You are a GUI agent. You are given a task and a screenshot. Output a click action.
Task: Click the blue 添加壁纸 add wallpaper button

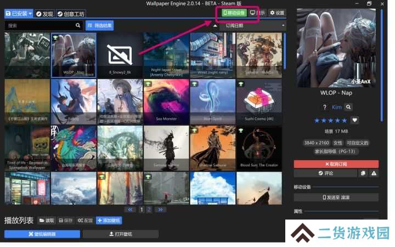click(x=109, y=221)
